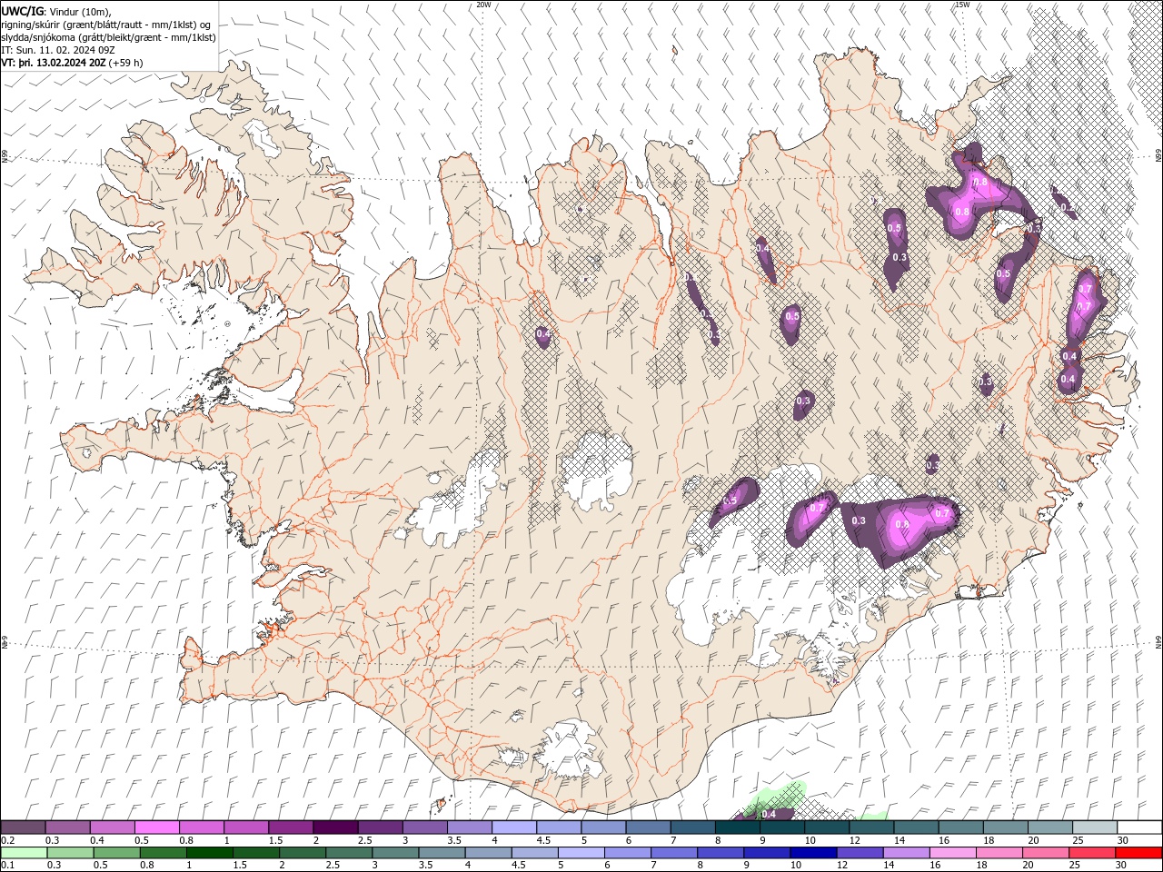This screenshot has height=872, width=1163.
Task: Pick the grey-purple 0.2 swatch starting the snow legend
Action: pyautogui.click(x=24, y=827)
